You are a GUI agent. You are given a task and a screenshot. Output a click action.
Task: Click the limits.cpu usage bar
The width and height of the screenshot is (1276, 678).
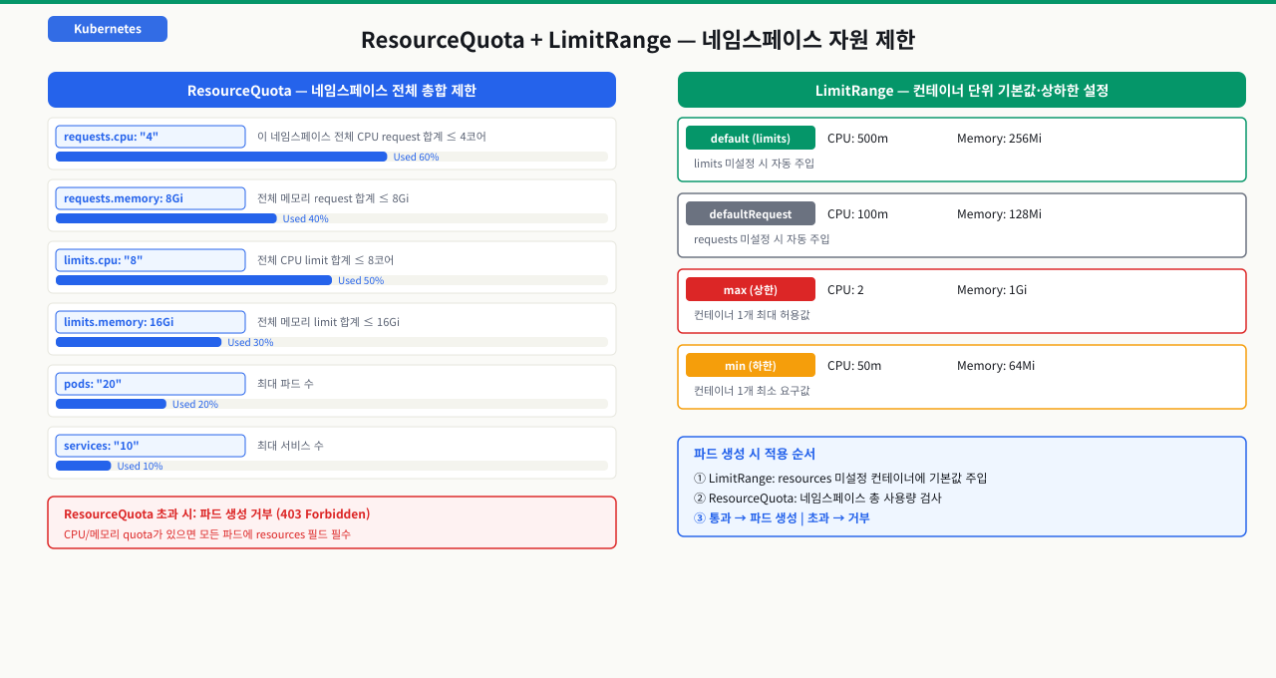[x=332, y=280]
